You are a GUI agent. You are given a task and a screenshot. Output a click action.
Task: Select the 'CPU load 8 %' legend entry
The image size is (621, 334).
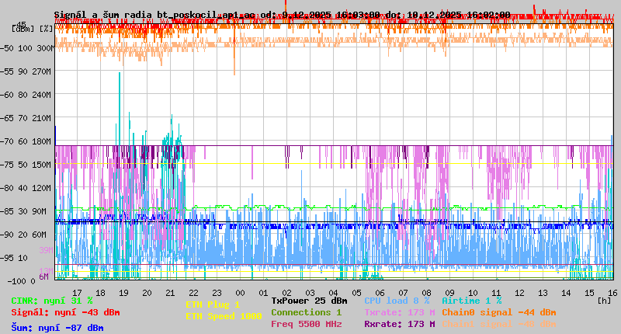point(397,301)
